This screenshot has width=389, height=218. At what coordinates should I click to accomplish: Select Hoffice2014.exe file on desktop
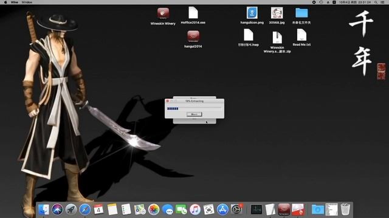(193, 13)
